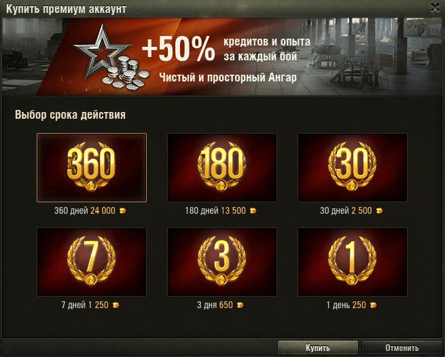Click the Отменить button
The image size is (445, 357).
402,347
